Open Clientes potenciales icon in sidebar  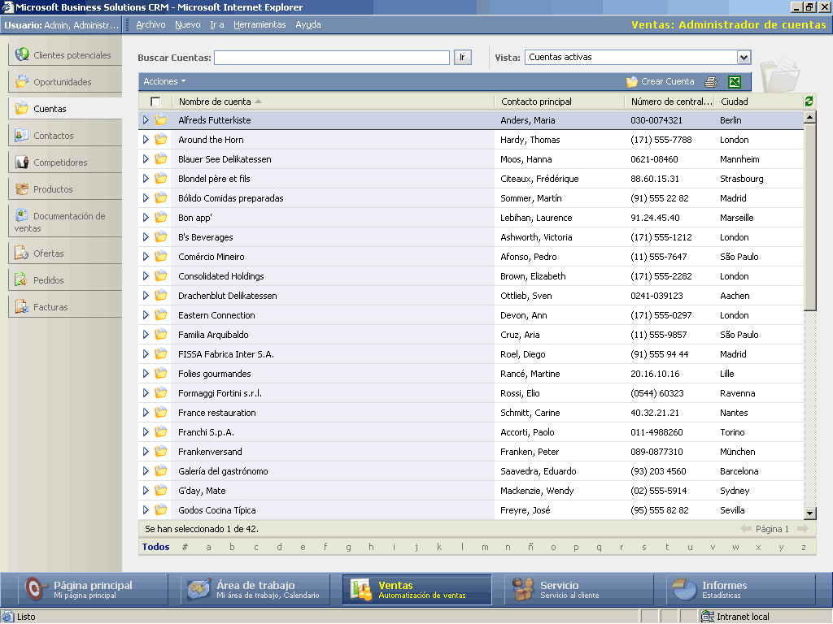22,54
